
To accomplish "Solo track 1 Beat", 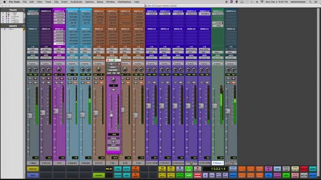I will tap(30, 82).
